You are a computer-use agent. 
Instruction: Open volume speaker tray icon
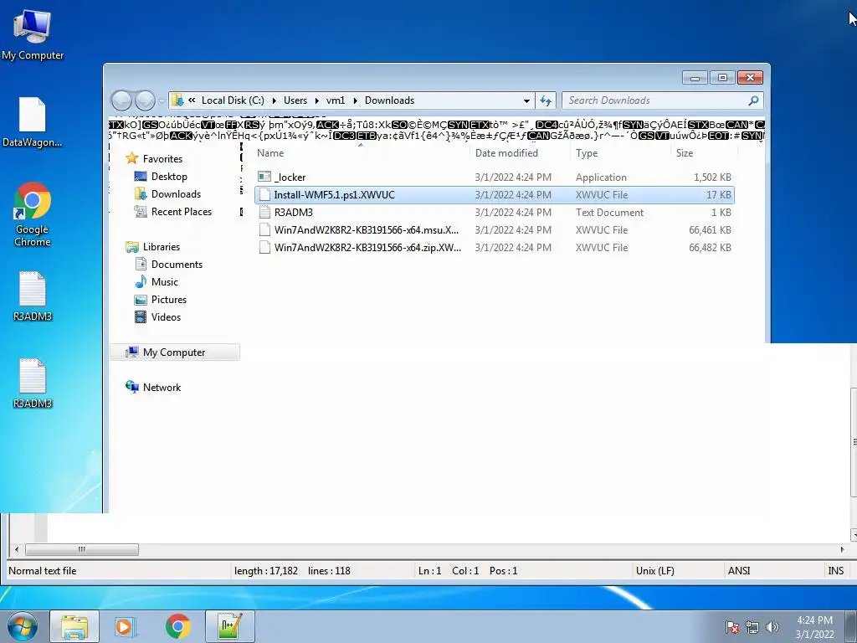[x=772, y=627]
